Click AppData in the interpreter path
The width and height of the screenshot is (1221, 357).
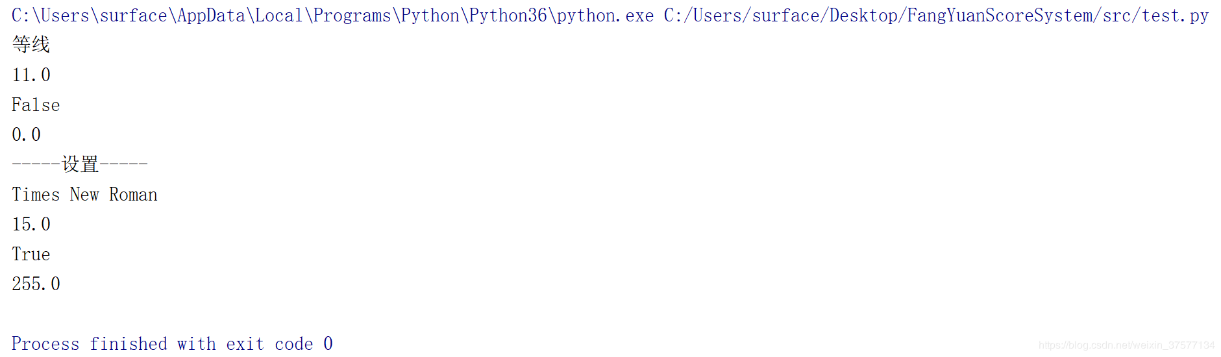click(211, 16)
